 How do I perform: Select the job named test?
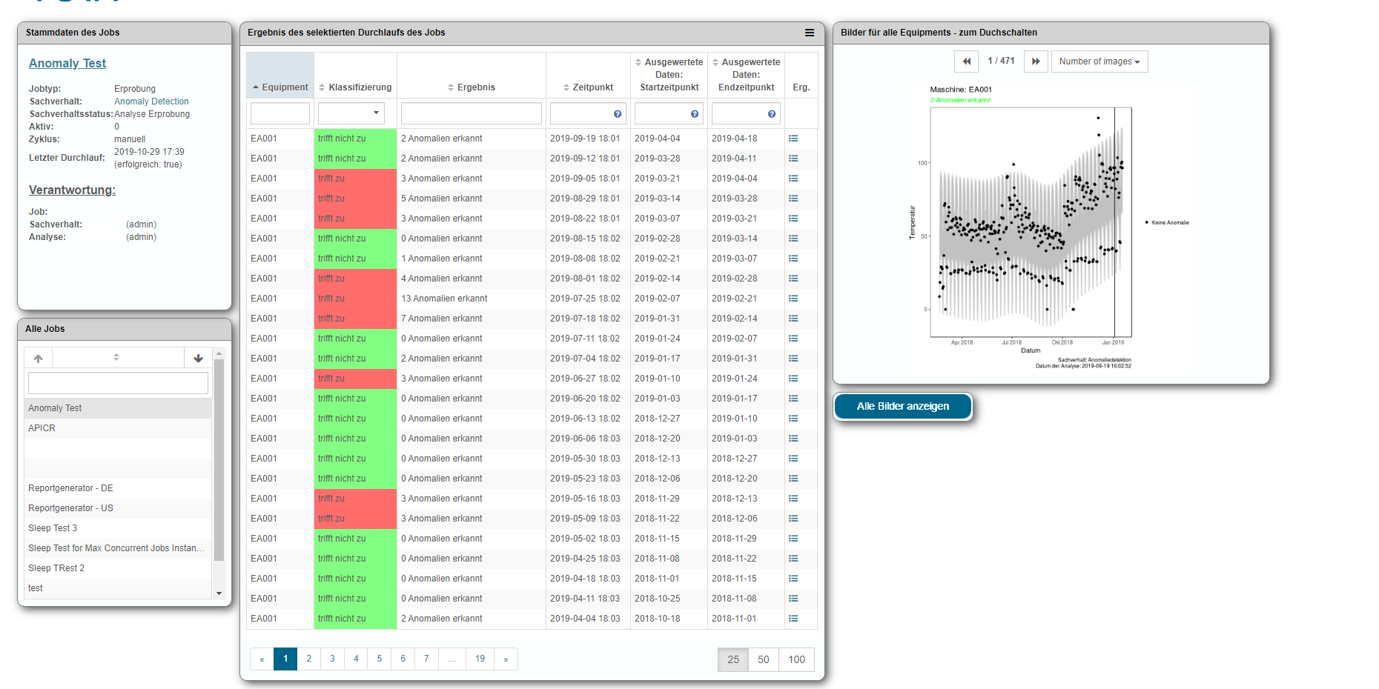click(x=118, y=588)
